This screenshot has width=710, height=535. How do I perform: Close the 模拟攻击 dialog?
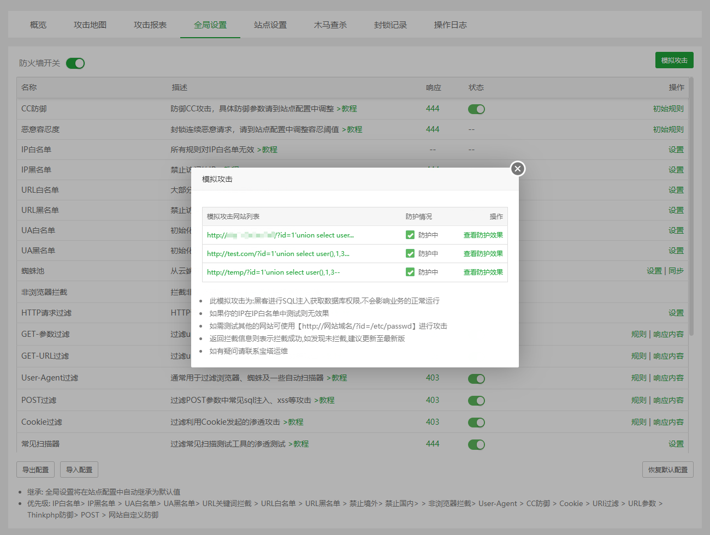pyautogui.click(x=518, y=169)
